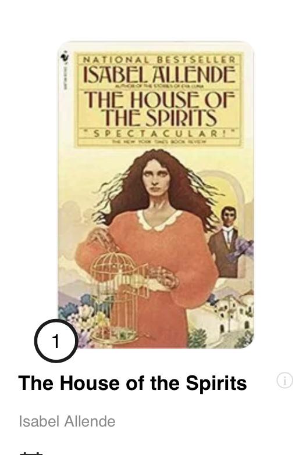Tap the circled number 1 rank badge

(56, 341)
